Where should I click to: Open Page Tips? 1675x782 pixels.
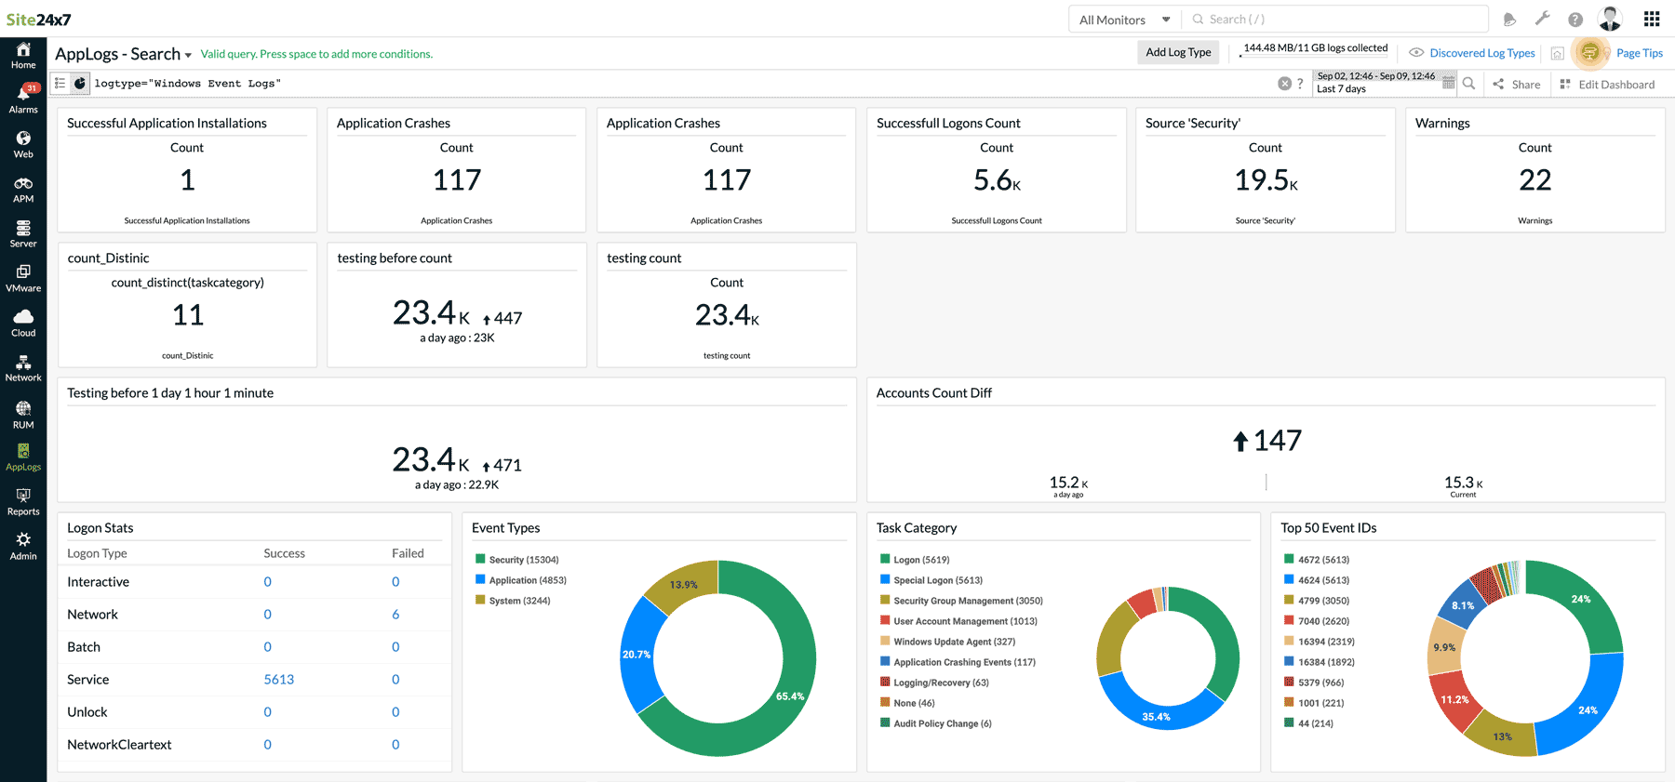click(x=1639, y=53)
